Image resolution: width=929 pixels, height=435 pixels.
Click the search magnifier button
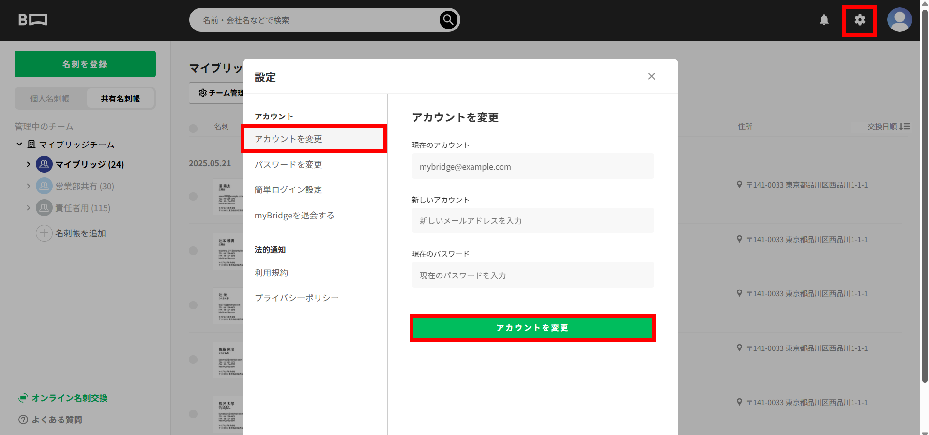(448, 20)
